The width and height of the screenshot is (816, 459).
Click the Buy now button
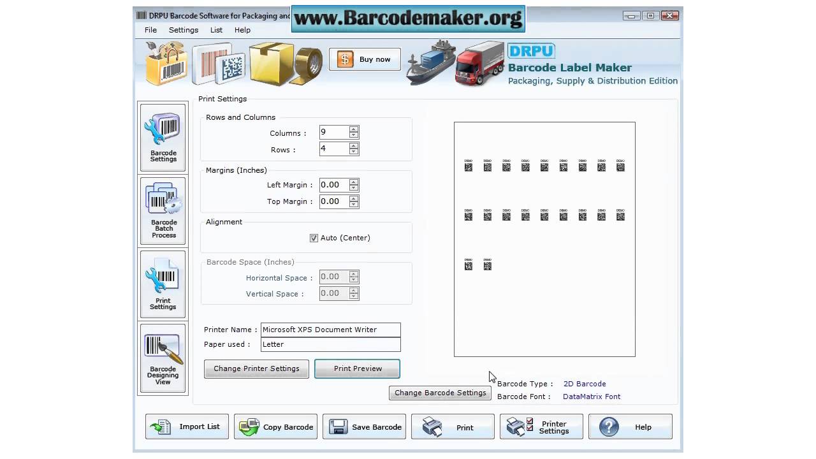(365, 59)
